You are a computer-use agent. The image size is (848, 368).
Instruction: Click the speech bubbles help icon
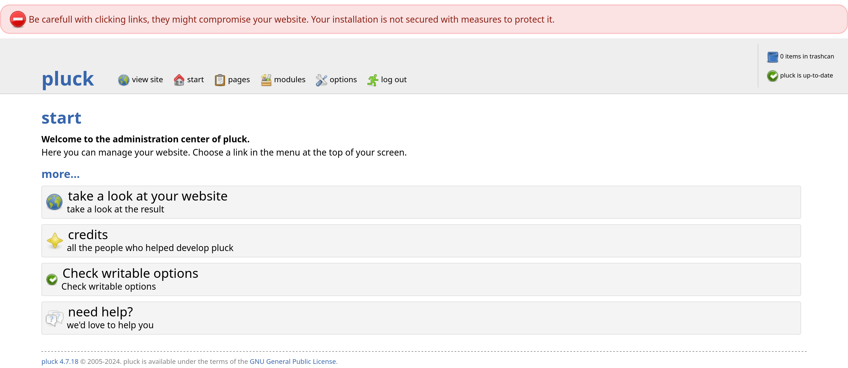click(x=54, y=318)
